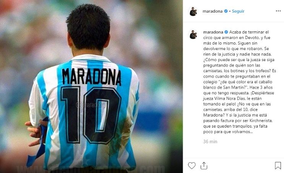Click the small avatar beside the caption
Screen dimensions: 284x173
(193, 34)
